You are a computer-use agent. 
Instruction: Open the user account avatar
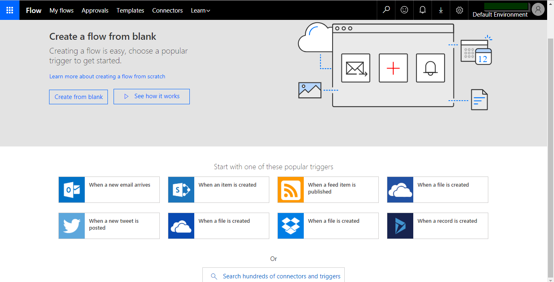(538, 9)
